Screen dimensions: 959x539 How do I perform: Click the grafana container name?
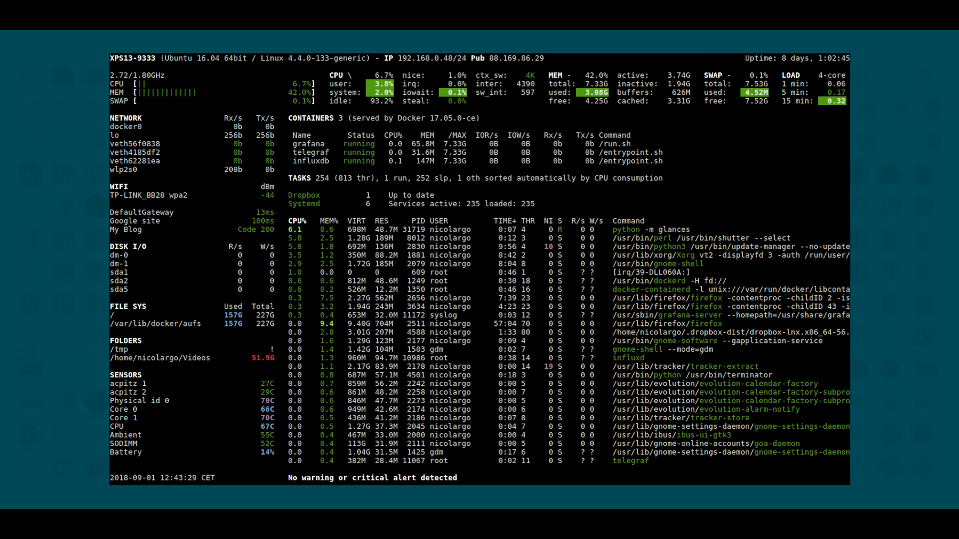coord(308,144)
